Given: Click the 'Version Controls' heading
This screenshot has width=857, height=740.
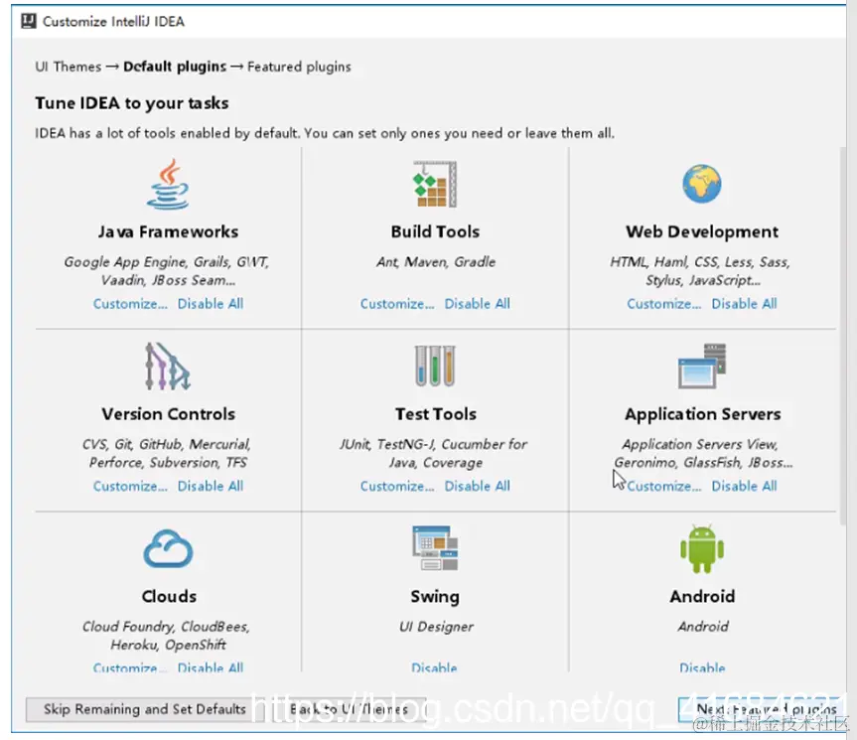Looking at the screenshot, I should [168, 414].
